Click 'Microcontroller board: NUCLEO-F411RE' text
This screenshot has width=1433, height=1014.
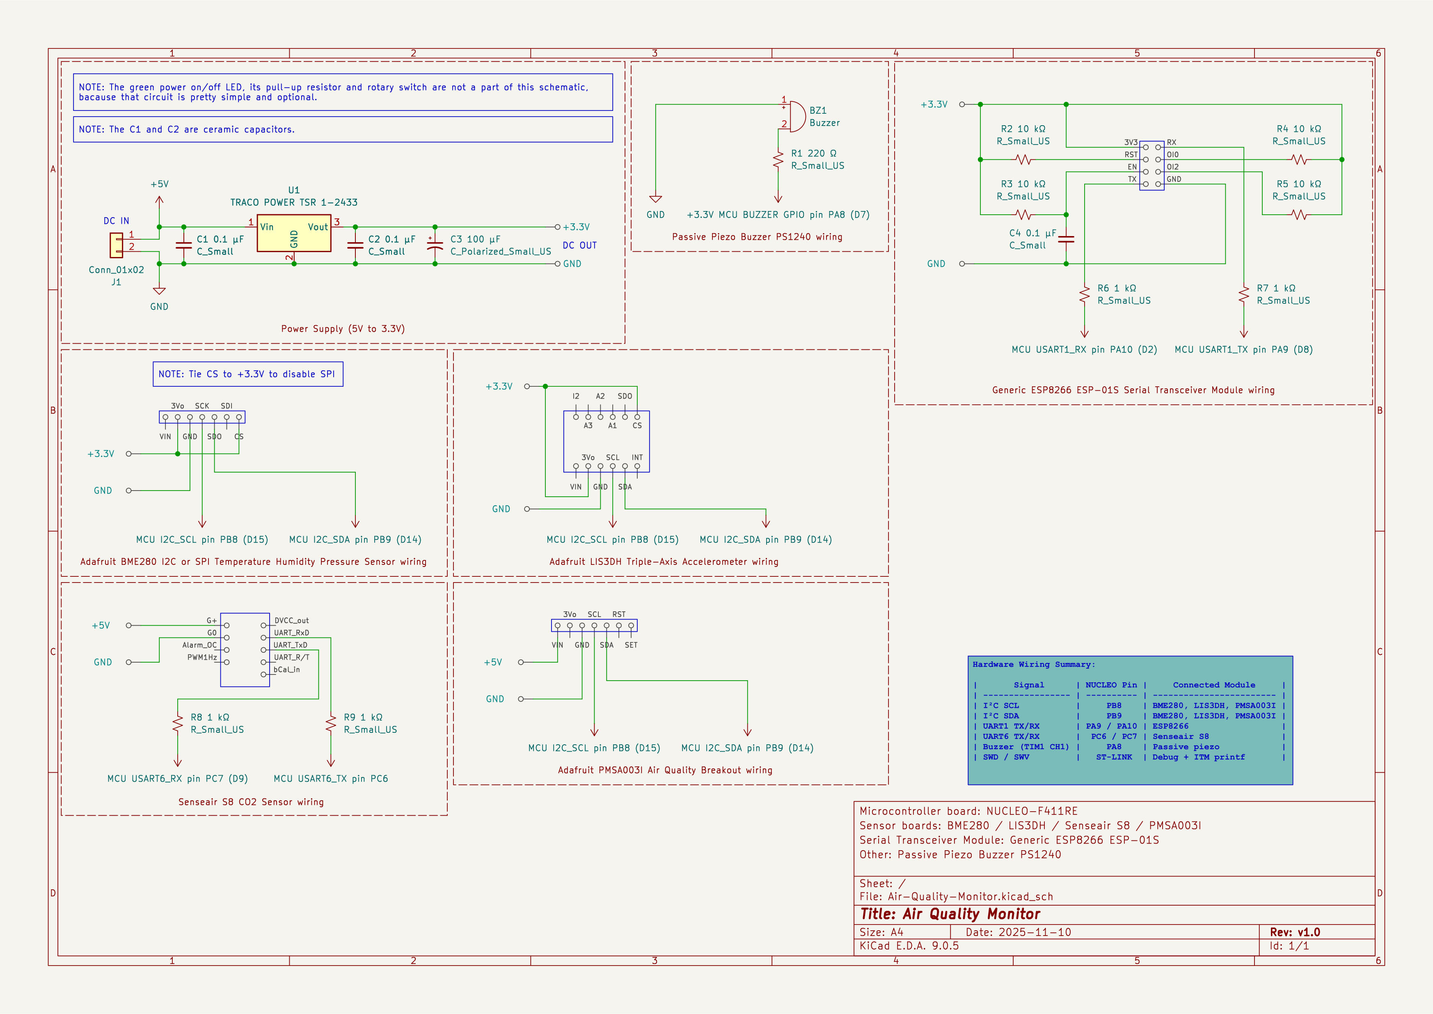pos(968,811)
